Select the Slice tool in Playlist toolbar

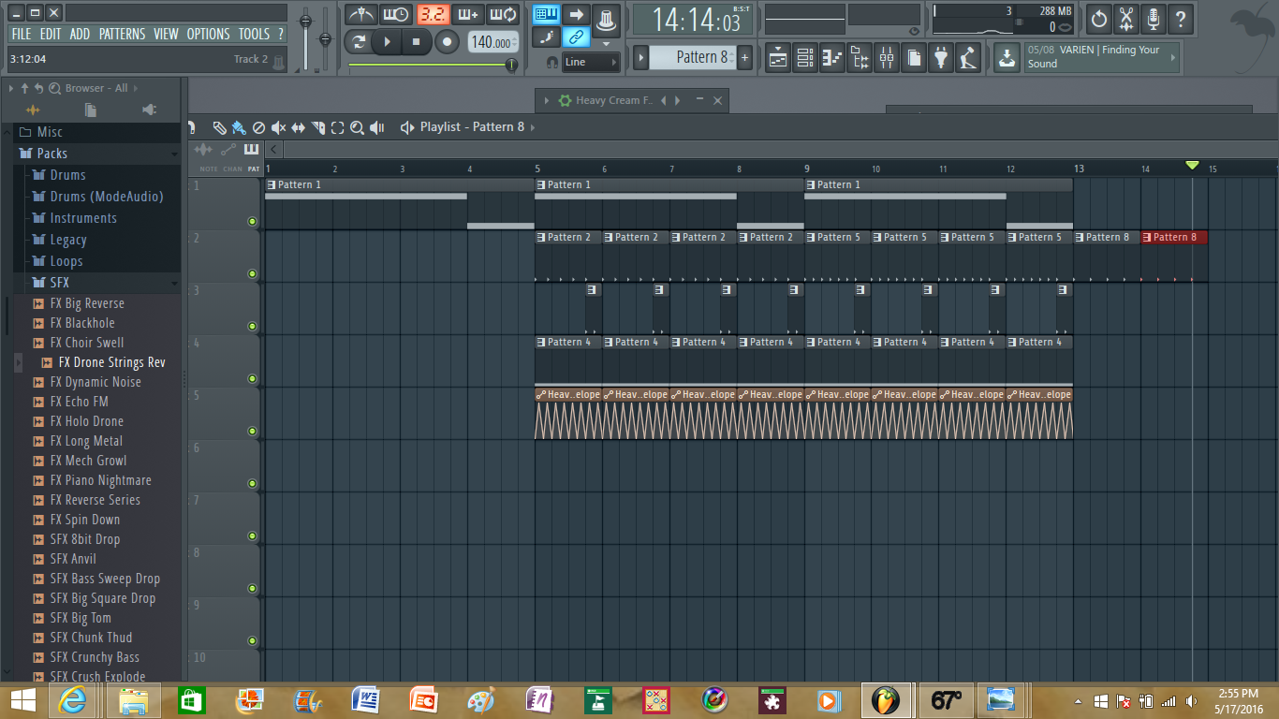(x=317, y=127)
